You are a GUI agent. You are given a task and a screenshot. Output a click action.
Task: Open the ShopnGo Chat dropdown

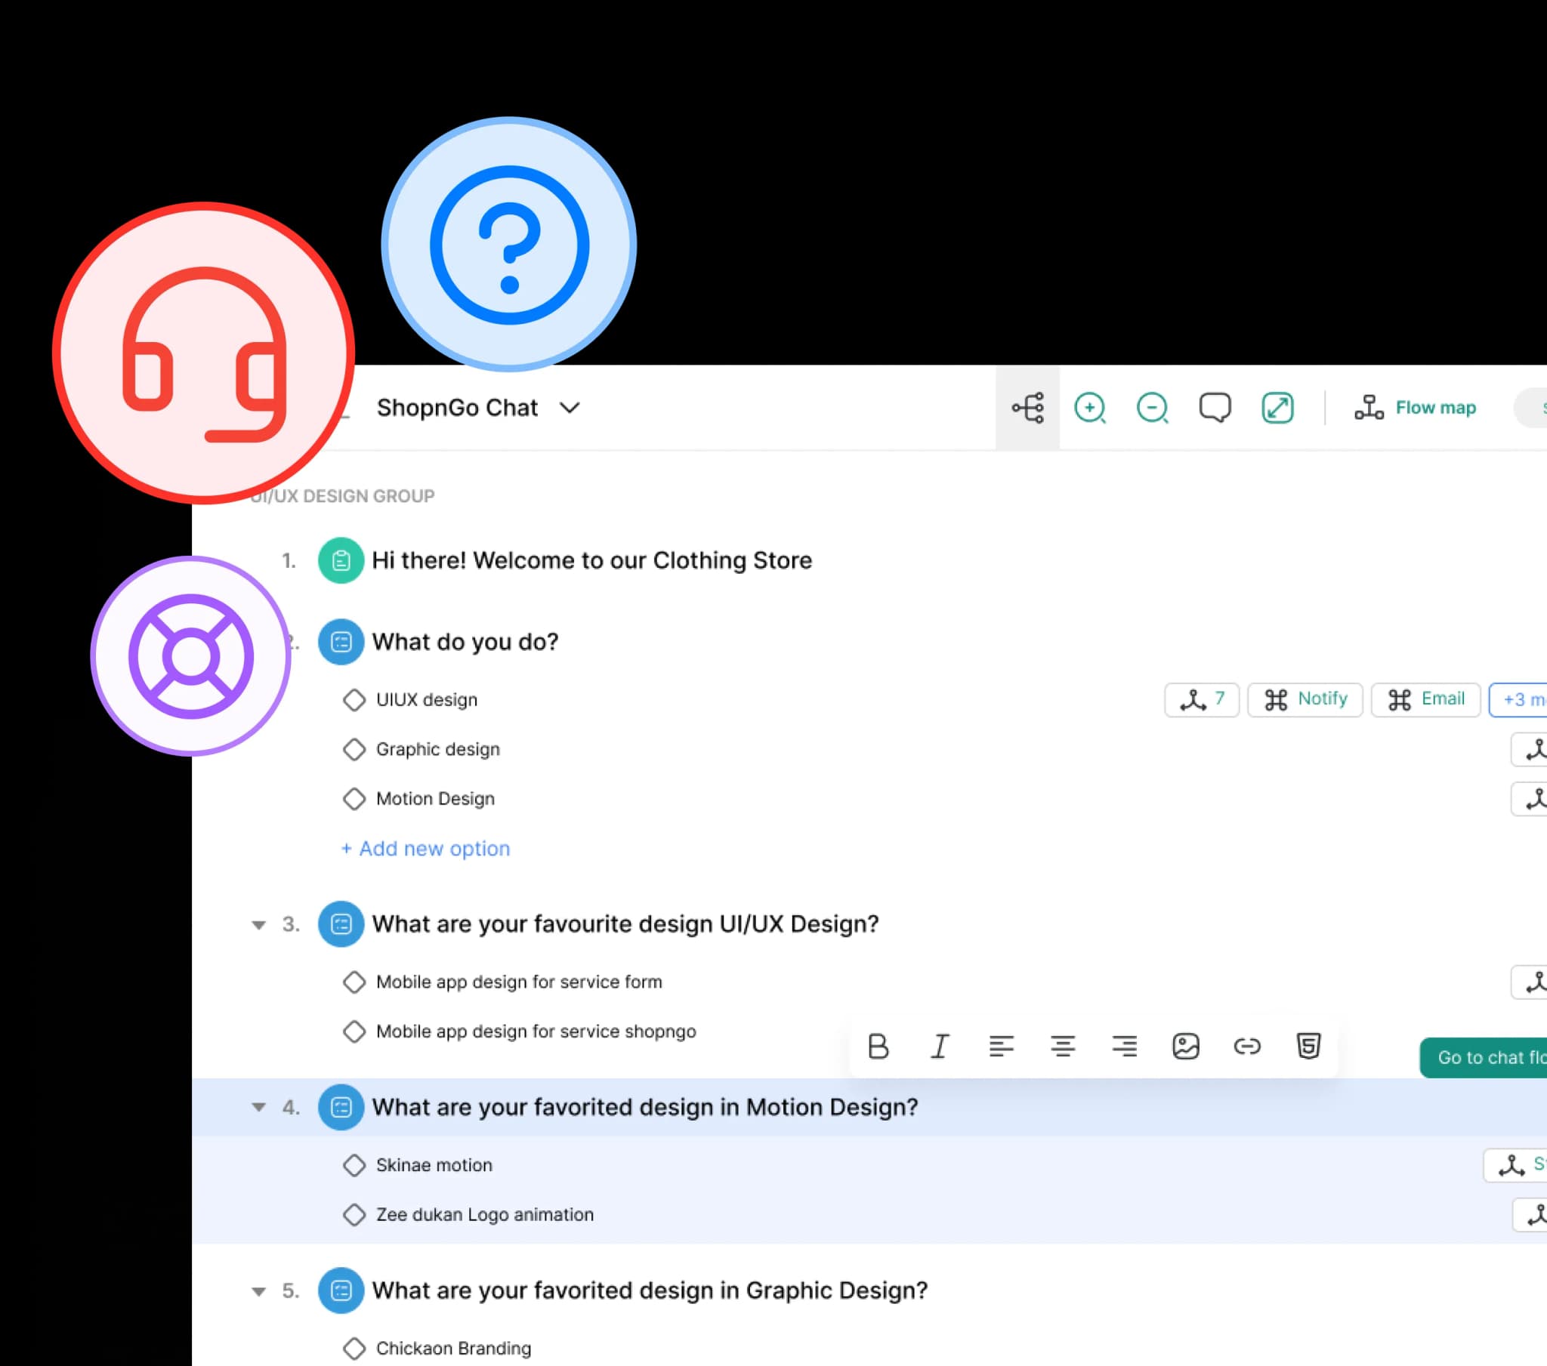click(x=570, y=409)
